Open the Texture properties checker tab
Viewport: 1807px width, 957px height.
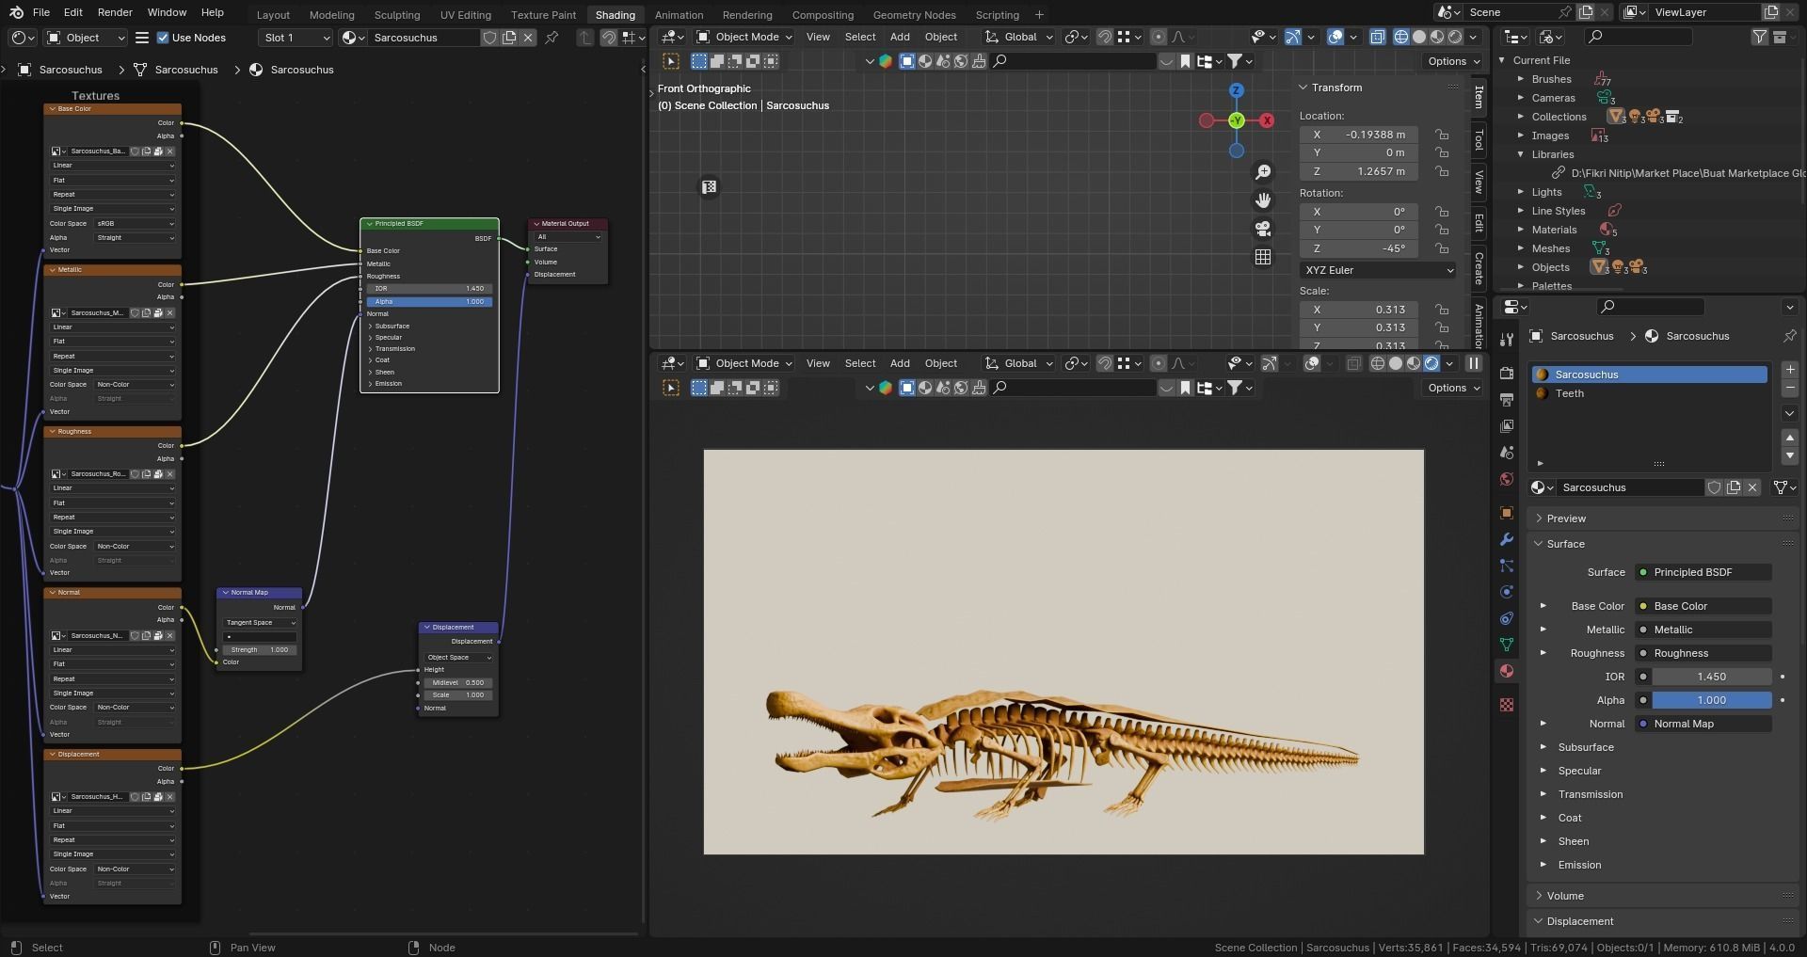(1506, 705)
